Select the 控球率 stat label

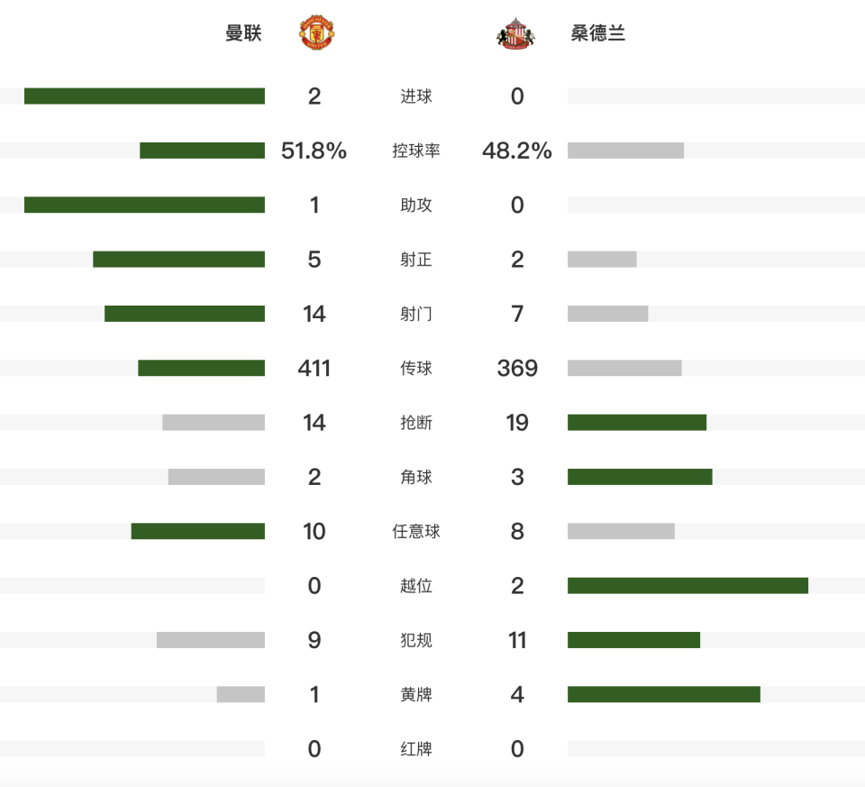[416, 151]
